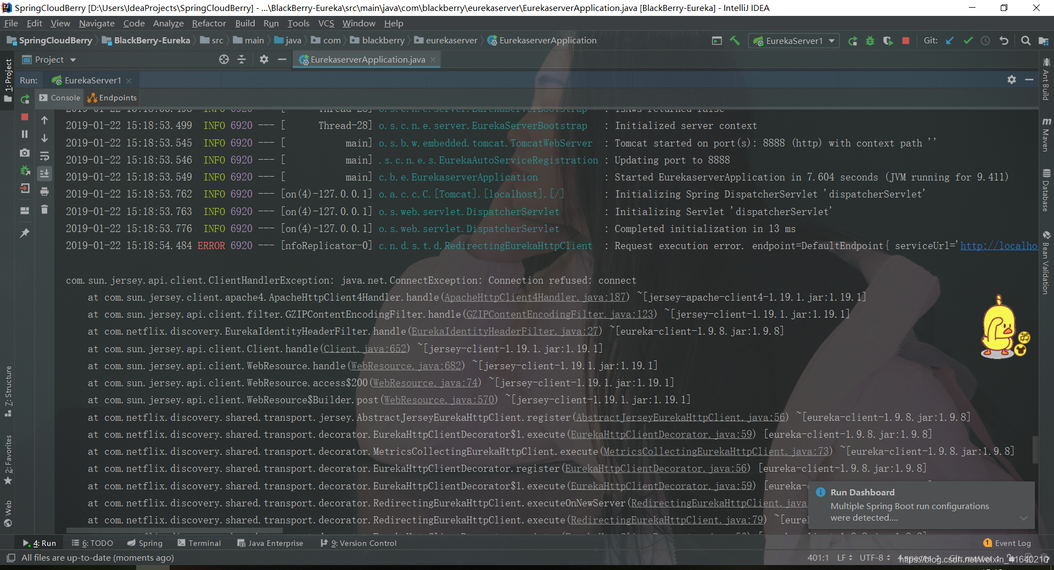Open the 6: TODO tool window
1054x570 pixels.
pos(92,543)
